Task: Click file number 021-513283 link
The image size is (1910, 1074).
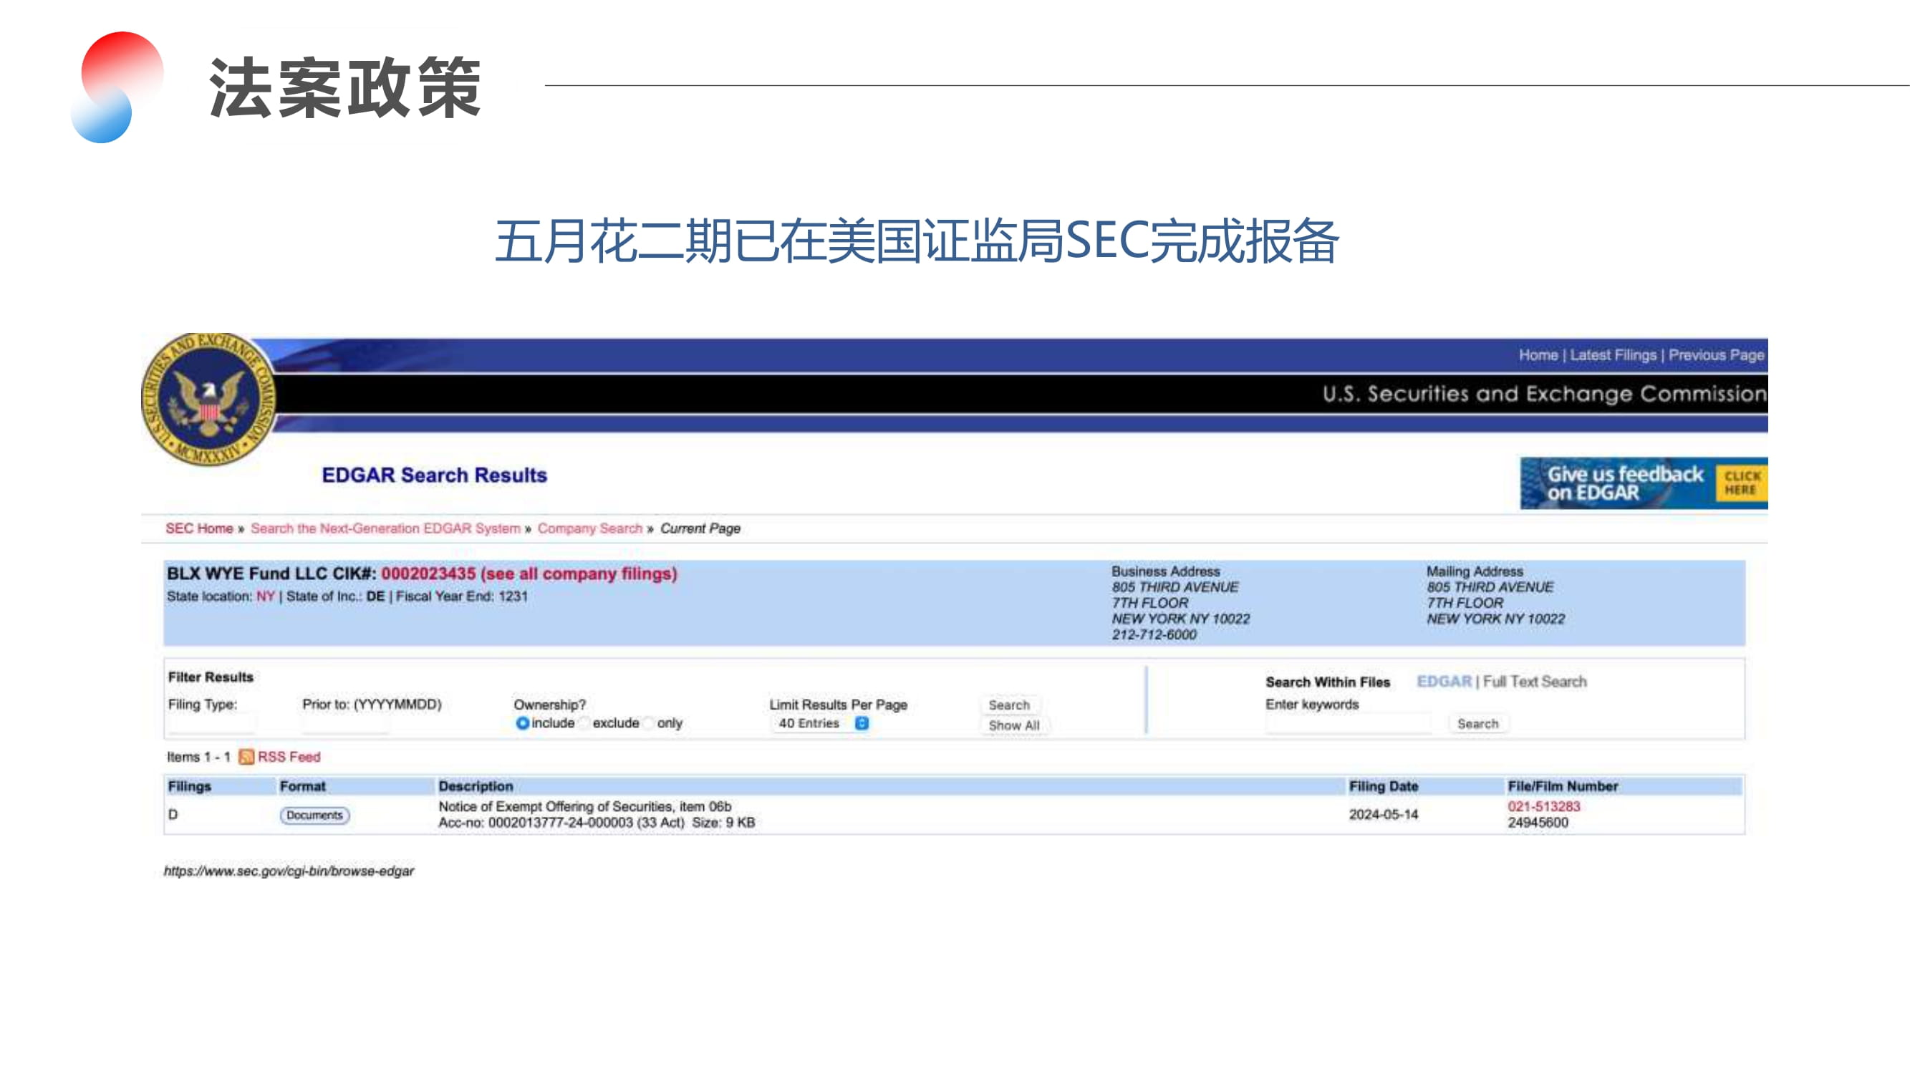Action: (x=1544, y=806)
